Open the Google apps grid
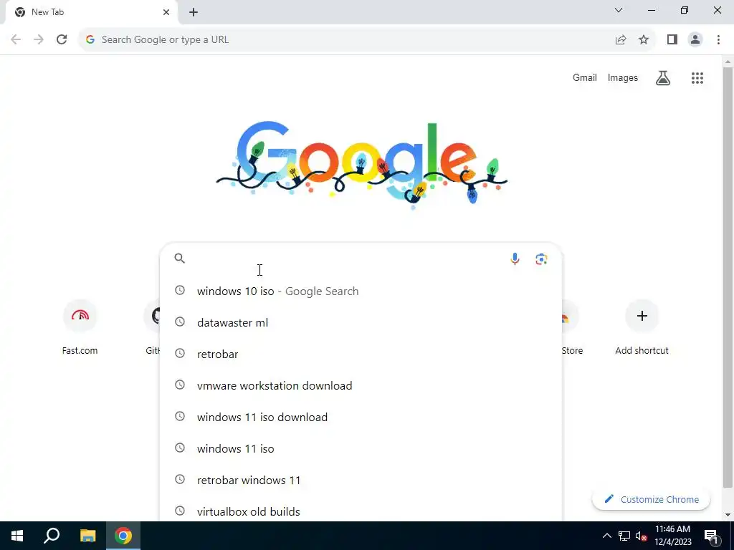734x550 pixels. point(697,78)
